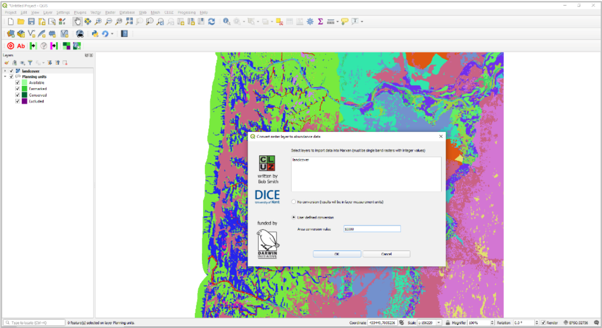Image resolution: width=602 pixels, height=328 pixels.
Task: Click the Zoom In magnifier tool
Action: click(98, 22)
